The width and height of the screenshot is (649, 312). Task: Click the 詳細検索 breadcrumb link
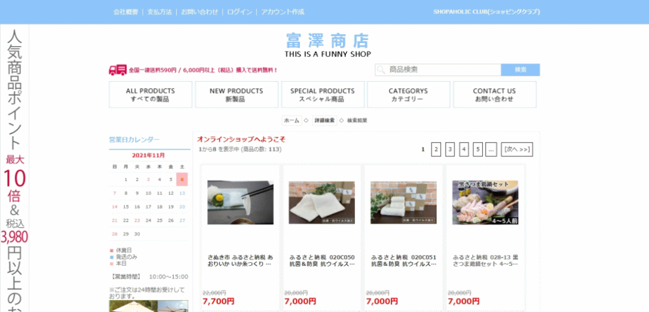(x=324, y=120)
